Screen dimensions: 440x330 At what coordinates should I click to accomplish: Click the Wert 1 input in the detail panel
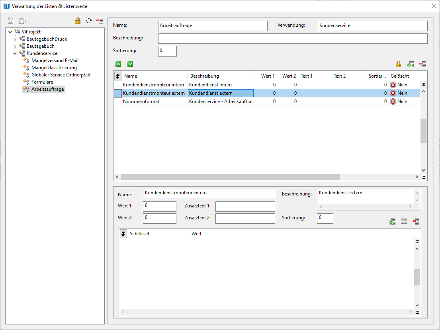159,206
